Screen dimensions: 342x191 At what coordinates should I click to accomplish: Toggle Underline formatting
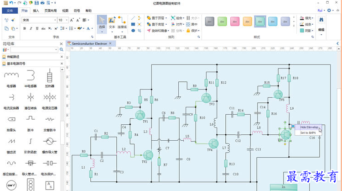(37, 28)
